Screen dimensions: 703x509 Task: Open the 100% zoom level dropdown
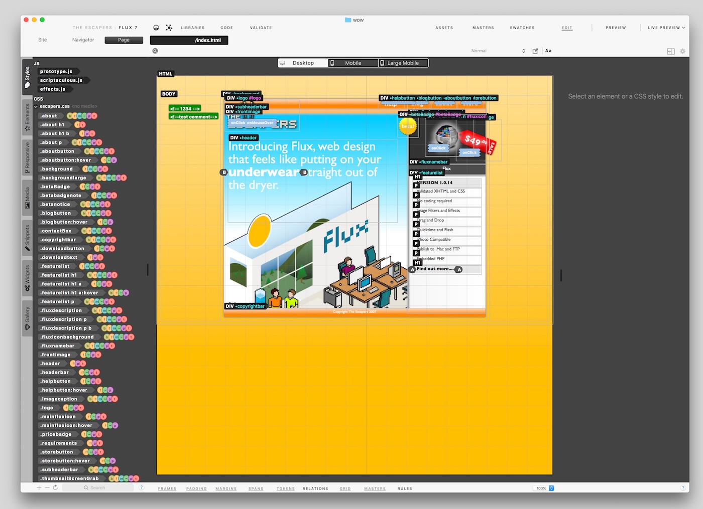(544, 488)
